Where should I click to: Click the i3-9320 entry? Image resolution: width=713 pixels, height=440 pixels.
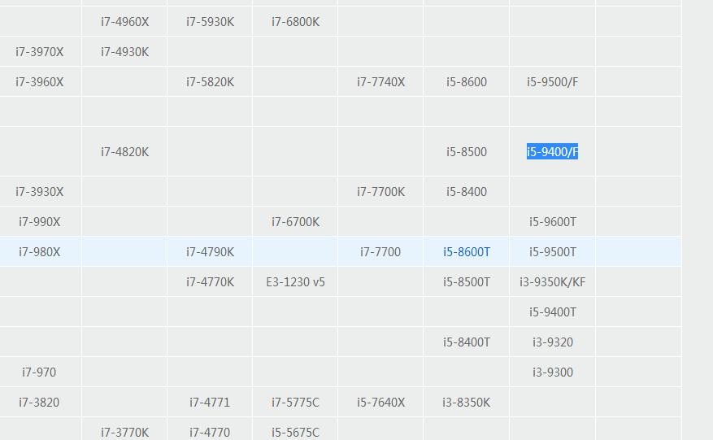click(x=552, y=342)
